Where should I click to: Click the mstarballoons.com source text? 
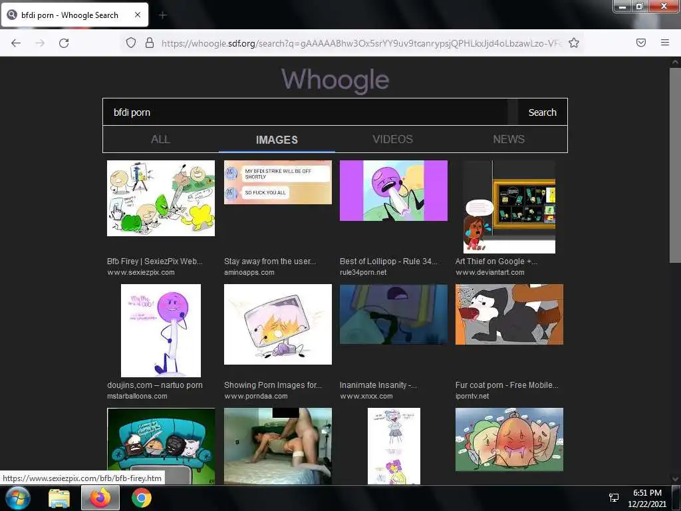137,396
